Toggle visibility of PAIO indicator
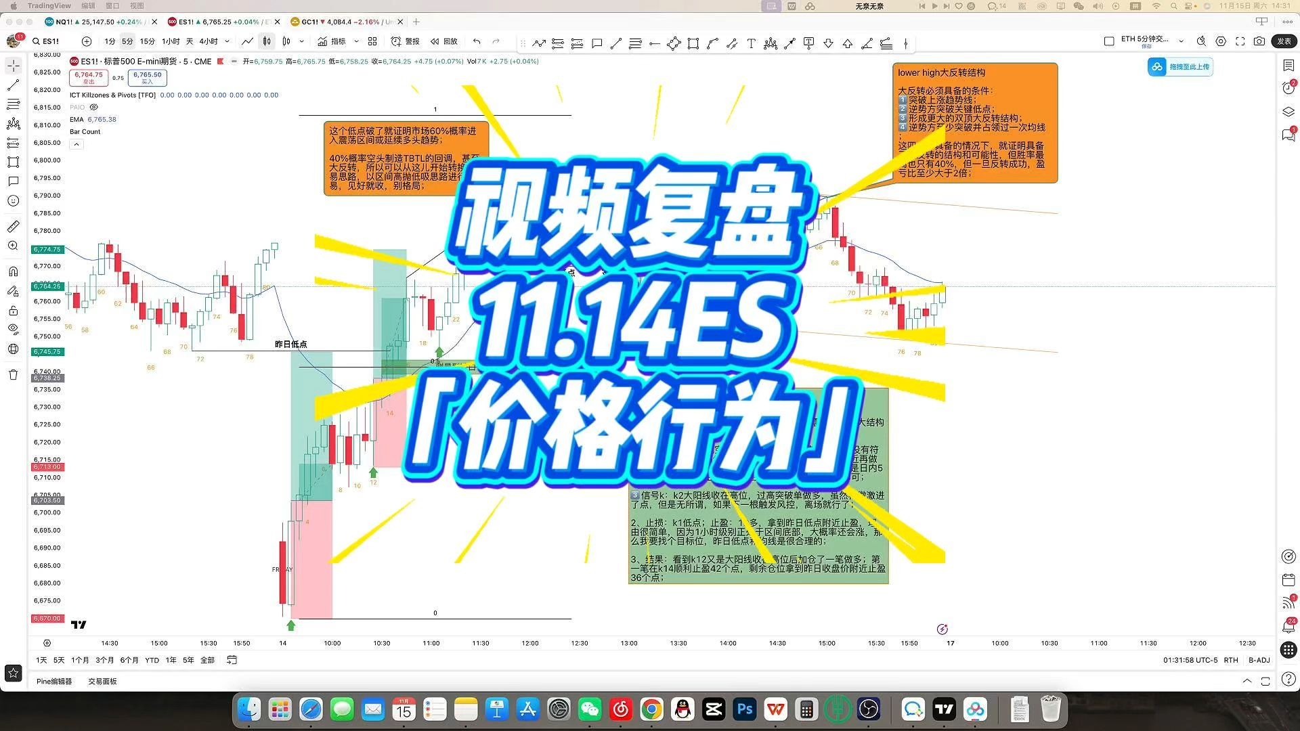 click(94, 107)
